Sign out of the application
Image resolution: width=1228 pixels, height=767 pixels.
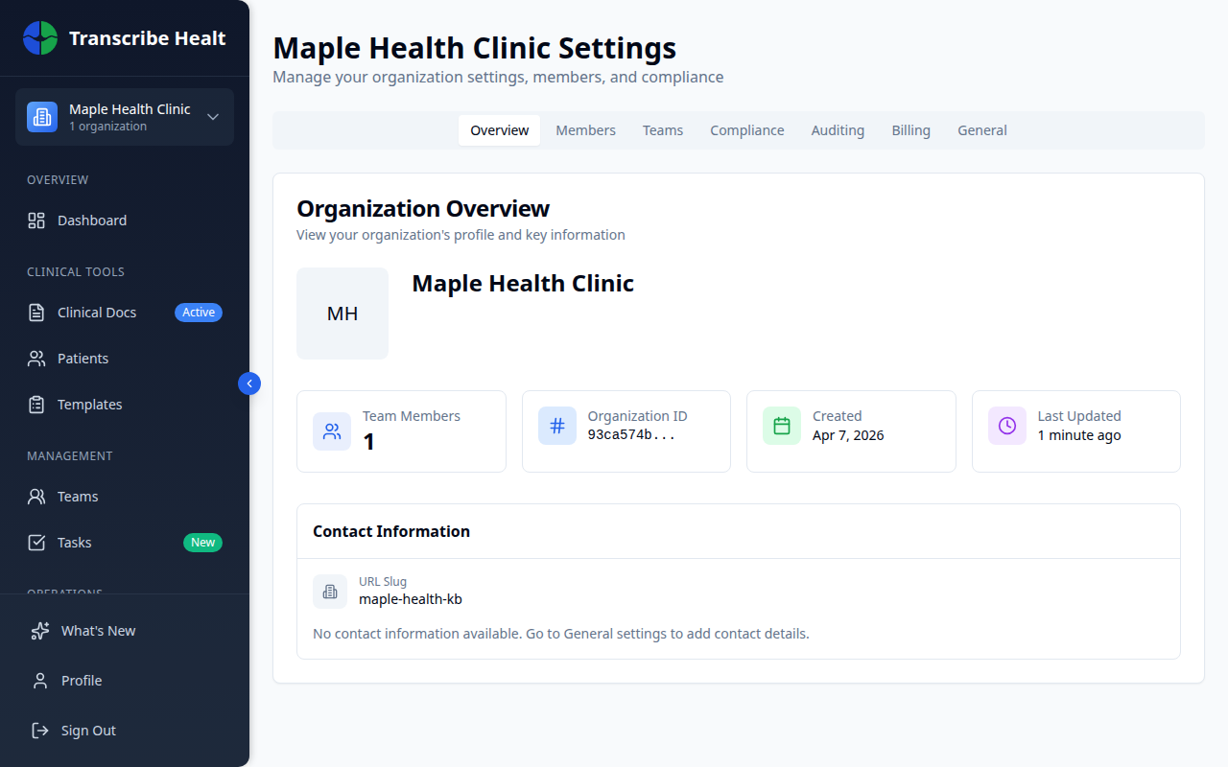click(x=86, y=730)
